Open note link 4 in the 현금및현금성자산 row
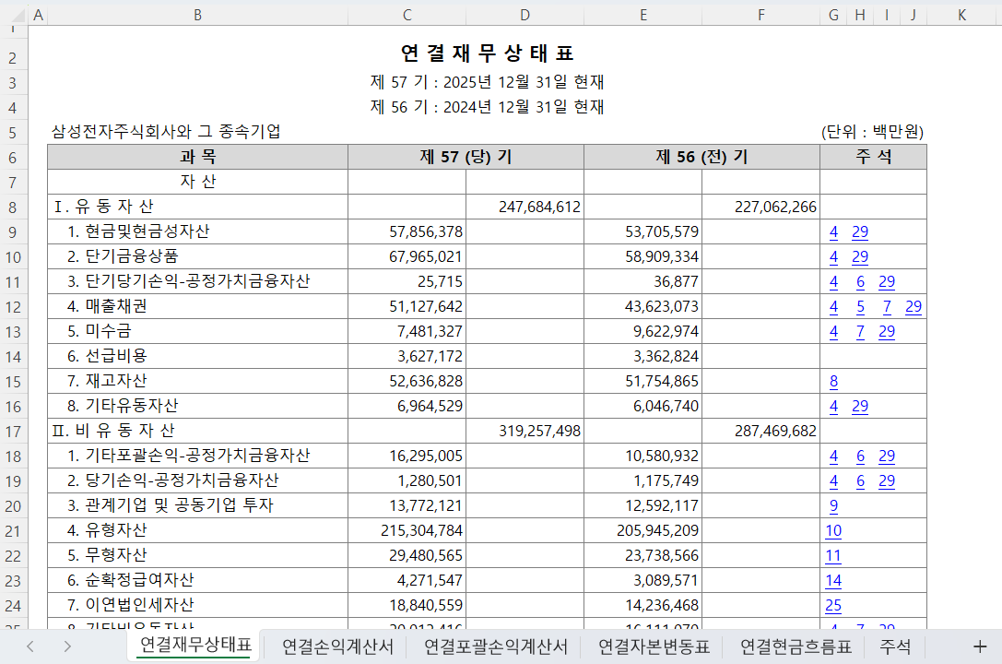This screenshot has height=664, width=1002. pos(833,232)
